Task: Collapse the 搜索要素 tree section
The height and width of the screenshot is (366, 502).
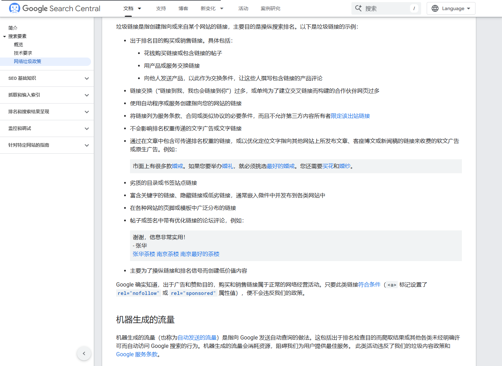Action: (5, 36)
